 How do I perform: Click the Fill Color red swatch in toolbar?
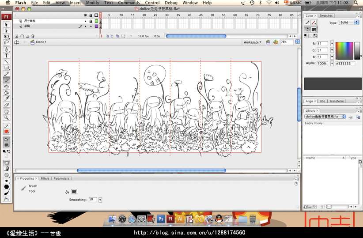(7, 132)
